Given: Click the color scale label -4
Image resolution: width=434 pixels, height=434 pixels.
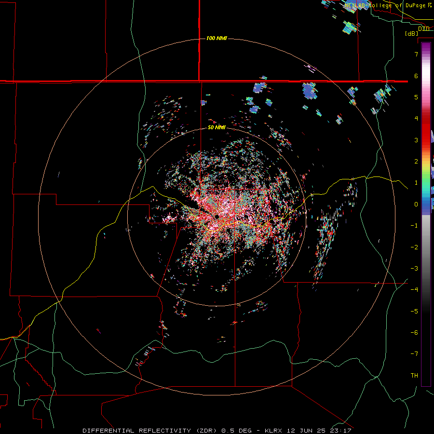Looking at the screenshot, I should pyautogui.click(x=414, y=289).
